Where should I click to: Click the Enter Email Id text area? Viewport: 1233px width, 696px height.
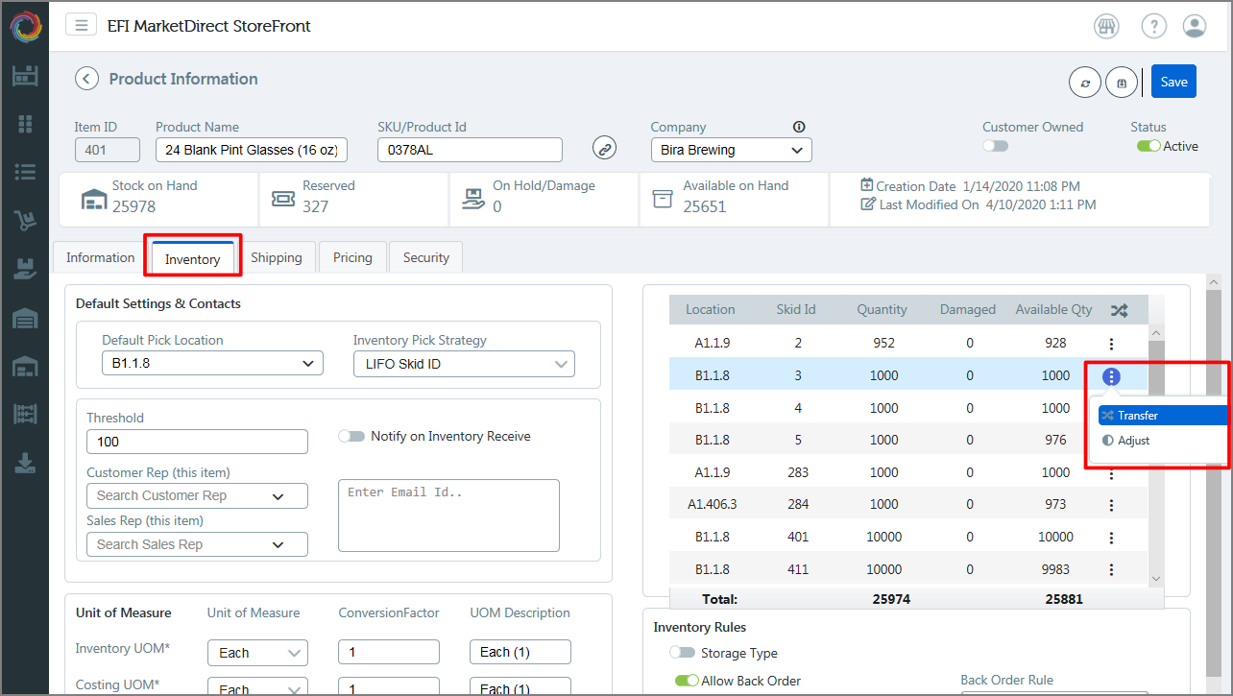click(448, 516)
